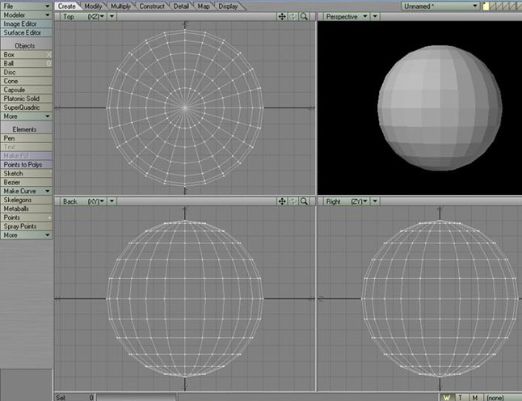Switch to the Construct tab
The image size is (522, 401).
click(x=152, y=6)
